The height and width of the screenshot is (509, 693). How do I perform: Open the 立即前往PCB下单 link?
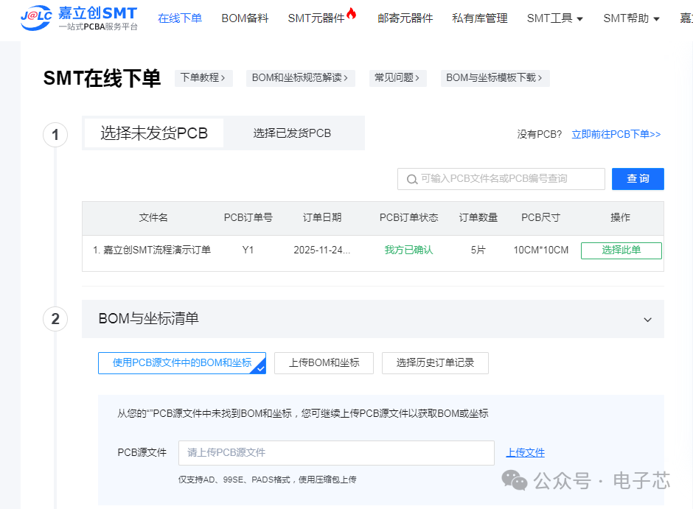pyautogui.click(x=616, y=134)
